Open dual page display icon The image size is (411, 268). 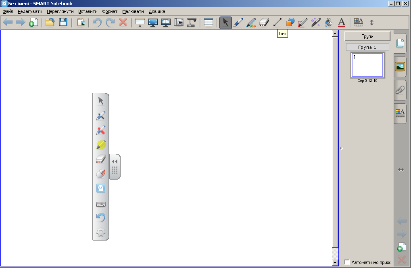166,23
